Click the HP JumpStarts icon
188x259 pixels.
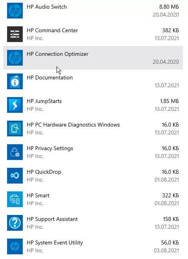[x=15, y=105]
